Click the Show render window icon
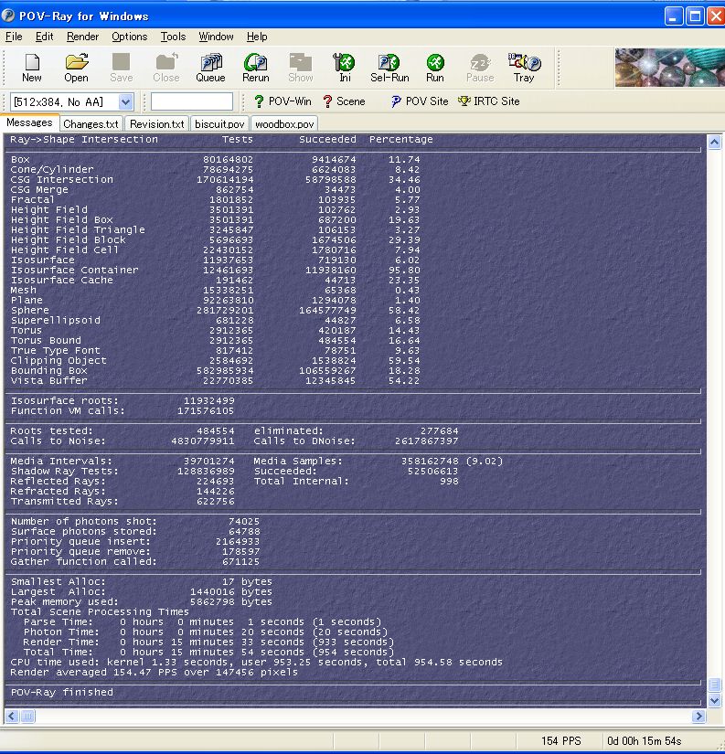This screenshot has height=754, width=725. click(300, 68)
